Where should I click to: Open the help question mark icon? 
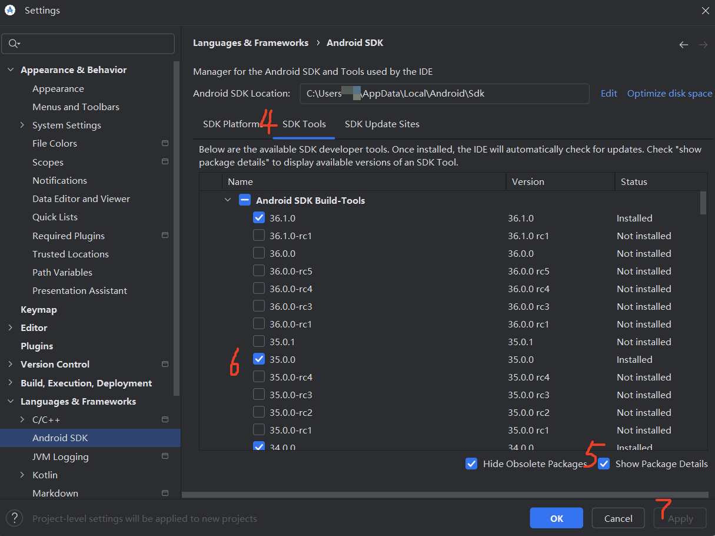tap(14, 518)
